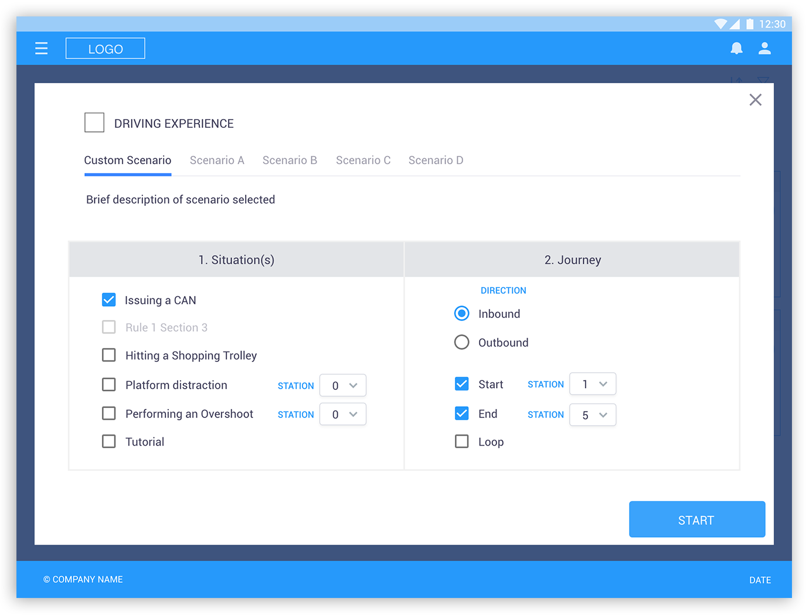
Task: Click the disabled Rule 1 Section 3 checkbox
Action: pos(109,327)
